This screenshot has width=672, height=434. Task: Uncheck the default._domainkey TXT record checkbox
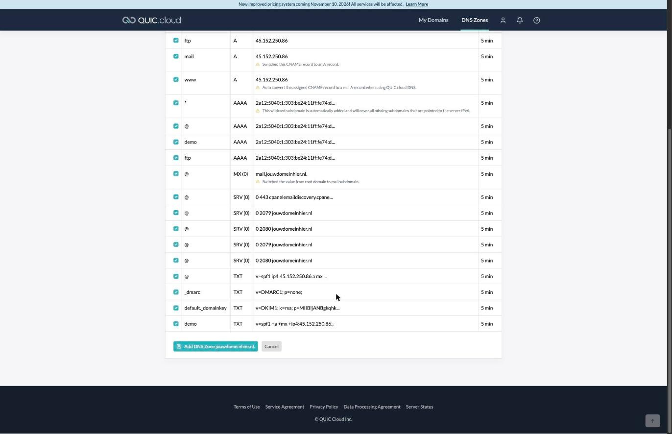[176, 308]
